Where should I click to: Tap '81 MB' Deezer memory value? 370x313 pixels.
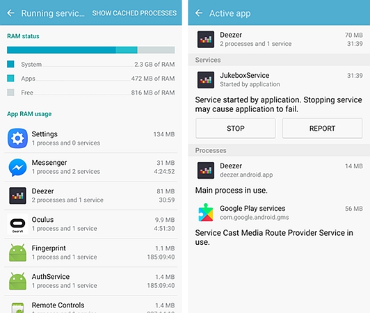click(166, 191)
